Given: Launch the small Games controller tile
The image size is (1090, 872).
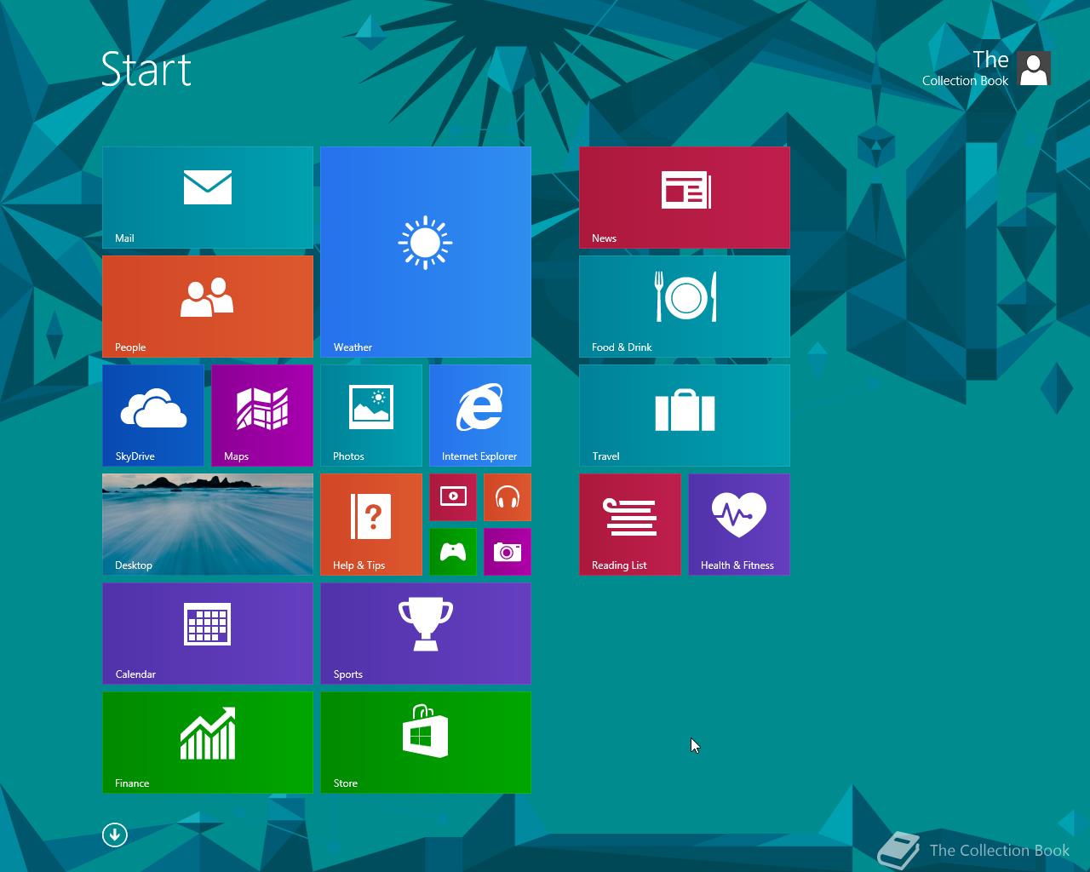Looking at the screenshot, I should point(453,552).
